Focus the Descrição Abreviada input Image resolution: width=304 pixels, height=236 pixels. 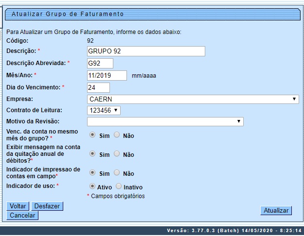coord(100,63)
